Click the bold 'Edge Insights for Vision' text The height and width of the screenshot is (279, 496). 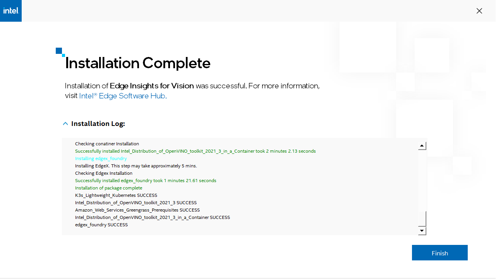[152, 86]
